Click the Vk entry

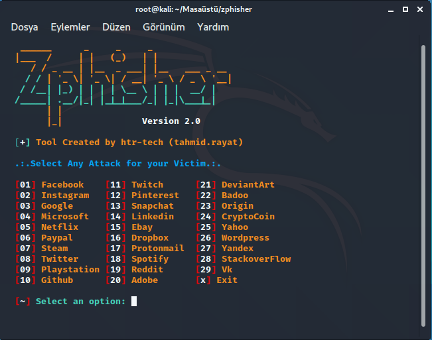tap(227, 270)
